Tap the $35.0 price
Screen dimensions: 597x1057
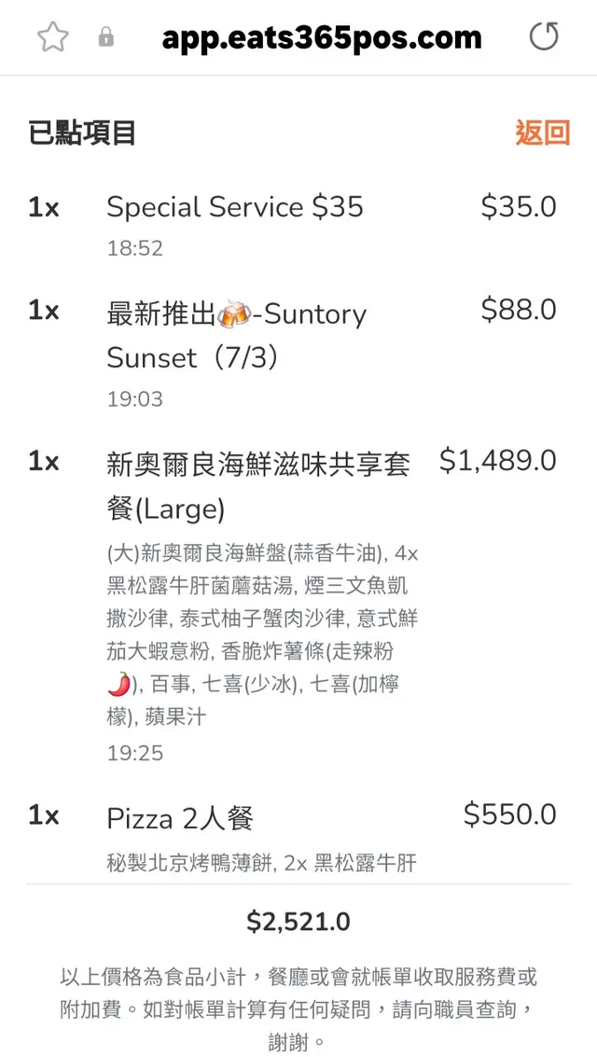coord(518,207)
